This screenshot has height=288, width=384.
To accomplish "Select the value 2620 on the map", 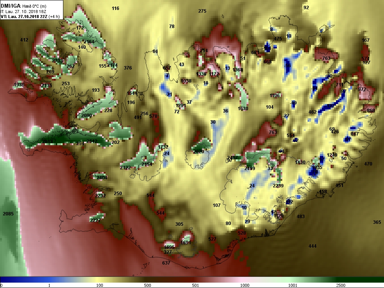I will click(x=199, y=152).
